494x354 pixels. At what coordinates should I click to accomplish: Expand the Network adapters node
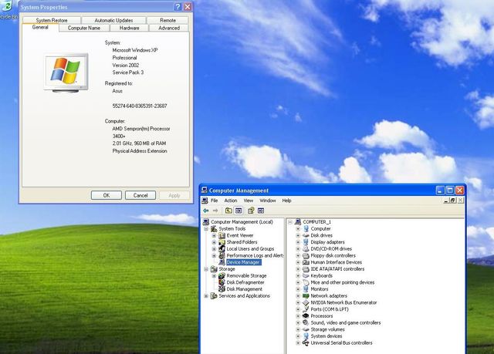(298, 296)
